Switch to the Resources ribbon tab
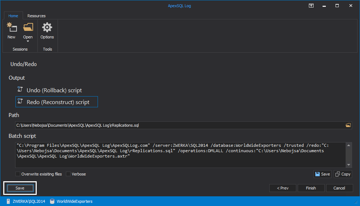Image resolution: width=360 pixels, height=206 pixels. [36, 16]
